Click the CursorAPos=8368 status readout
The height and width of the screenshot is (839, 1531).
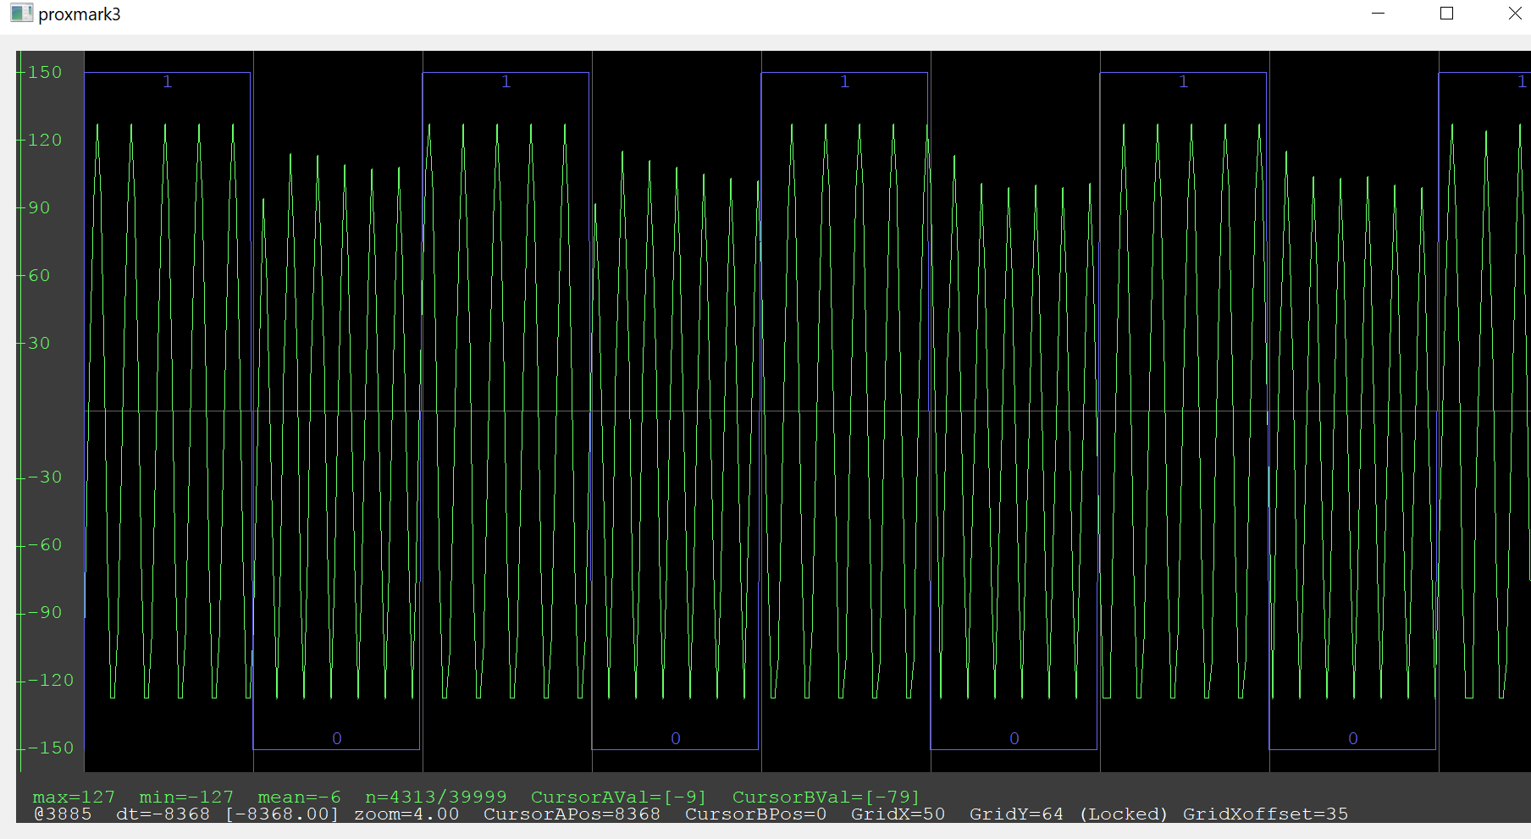pyautogui.click(x=572, y=814)
